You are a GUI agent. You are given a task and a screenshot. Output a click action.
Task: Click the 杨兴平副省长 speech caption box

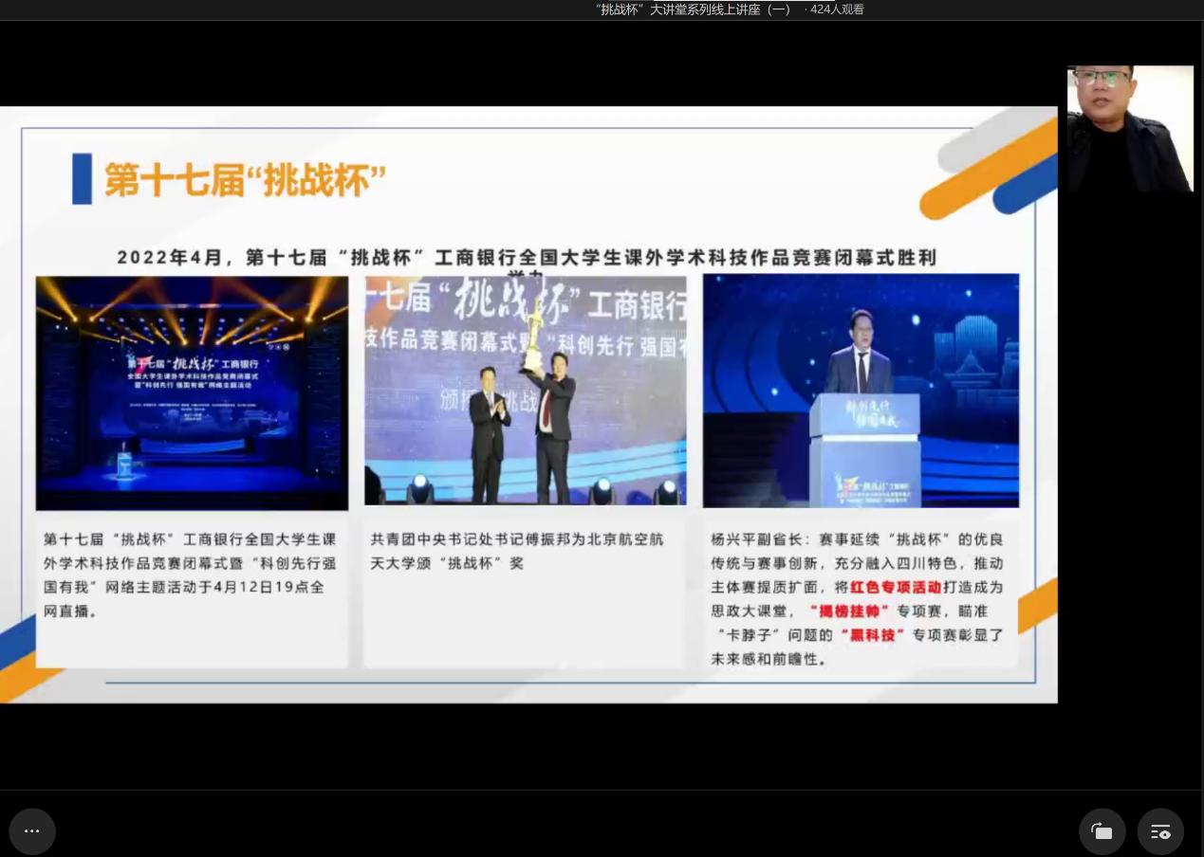click(x=859, y=597)
